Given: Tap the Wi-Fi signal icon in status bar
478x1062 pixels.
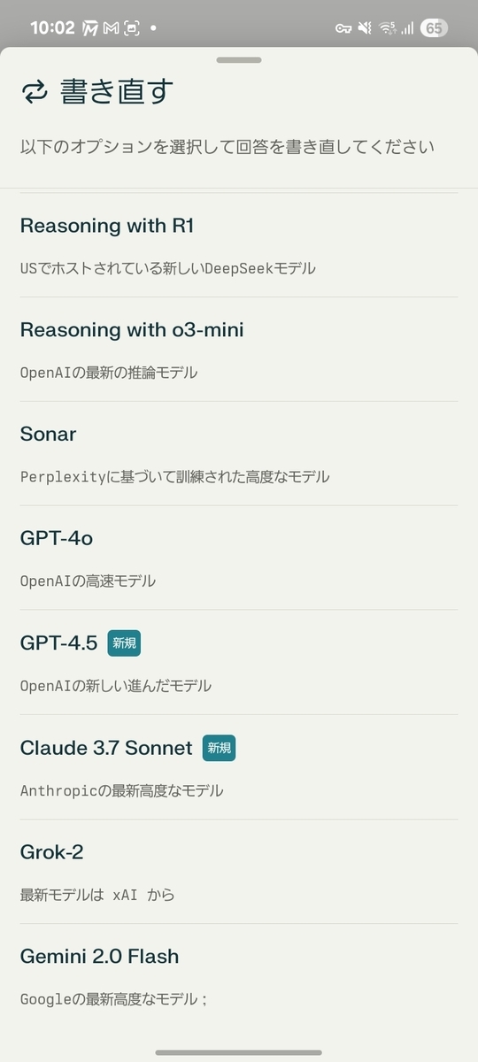Looking at the screenshot, I should click(387, 28).
